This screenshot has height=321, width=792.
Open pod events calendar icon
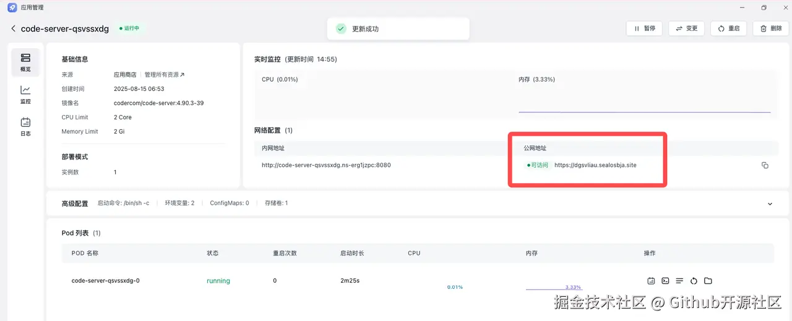coord(651,281)
